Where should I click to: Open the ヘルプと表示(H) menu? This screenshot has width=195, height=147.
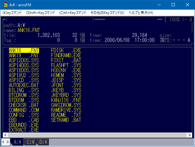(x=141, y=13)
